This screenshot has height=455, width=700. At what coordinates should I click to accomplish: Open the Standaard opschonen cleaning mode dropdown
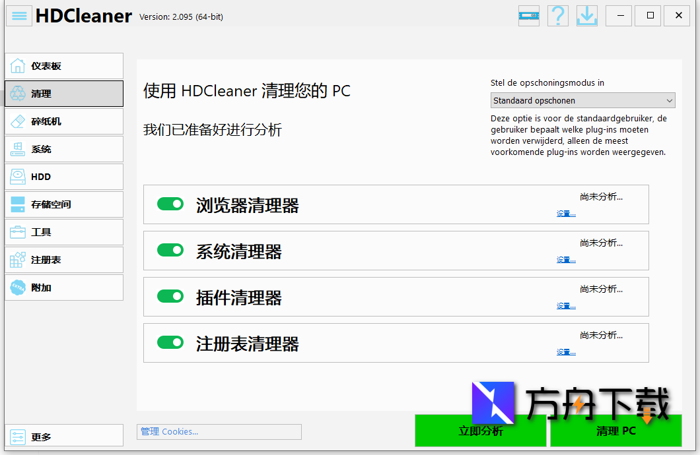(x=582, y=100)
